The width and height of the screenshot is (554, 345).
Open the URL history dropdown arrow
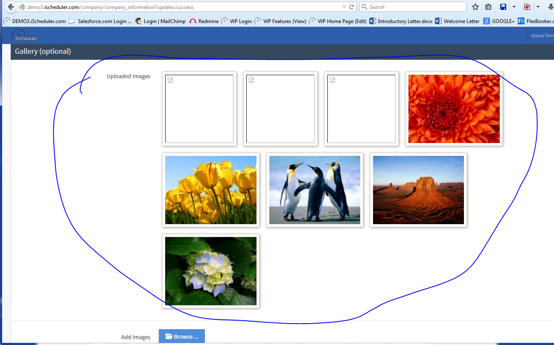tap(344, 7)
